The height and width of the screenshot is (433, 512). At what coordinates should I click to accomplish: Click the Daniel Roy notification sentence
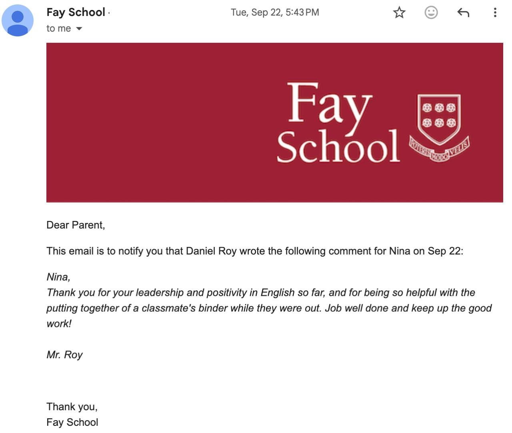[x=255, y=251]
